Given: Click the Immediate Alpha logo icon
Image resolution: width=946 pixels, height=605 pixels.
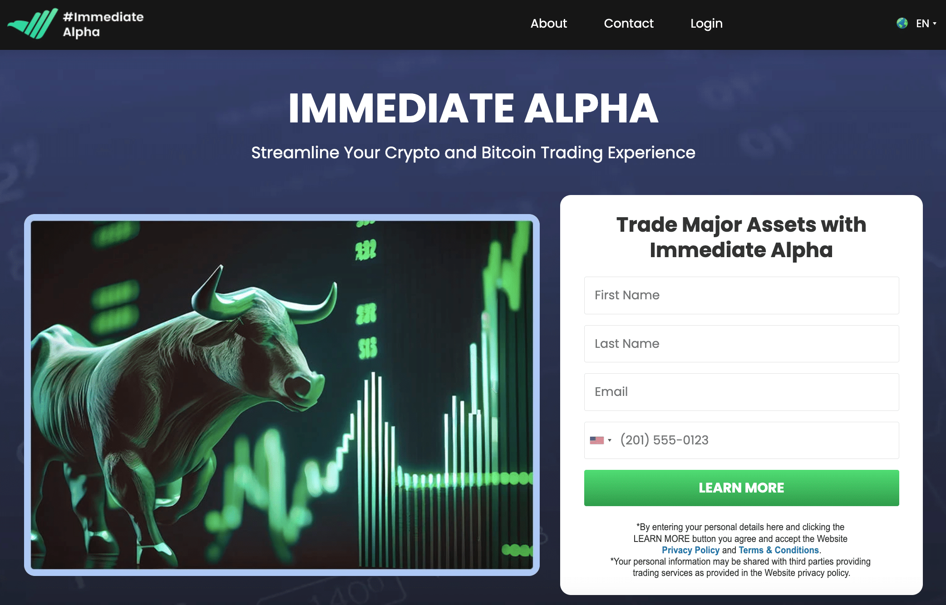Looking at the screenshot, I should pyautogui.click(x=29, y=24).
